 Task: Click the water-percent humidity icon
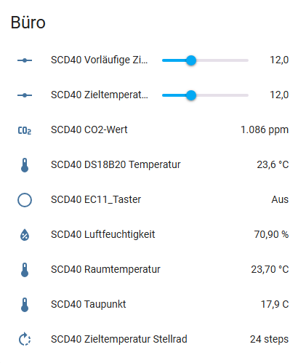(25, 235)
